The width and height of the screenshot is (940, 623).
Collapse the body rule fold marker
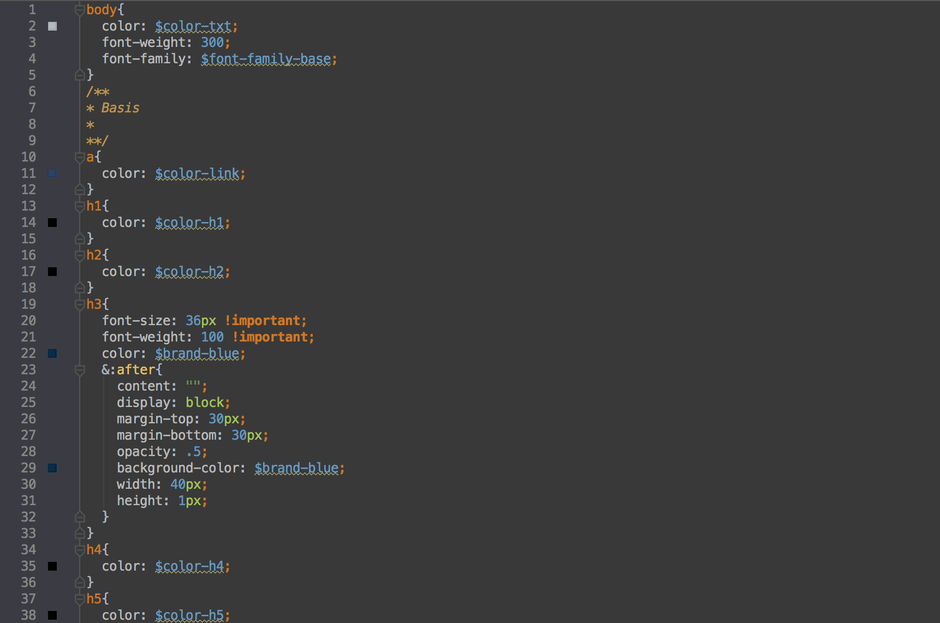point(80,10)
